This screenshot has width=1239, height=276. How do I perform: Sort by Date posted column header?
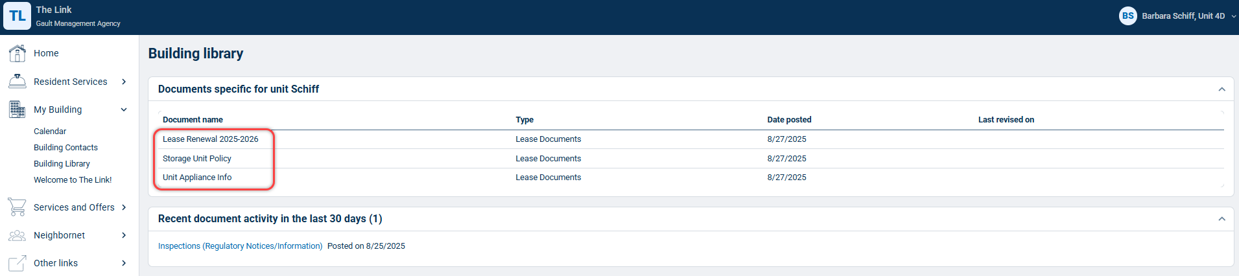coord(789,120)
